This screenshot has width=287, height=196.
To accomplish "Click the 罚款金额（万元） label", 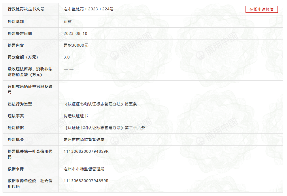I will [23, 57].
